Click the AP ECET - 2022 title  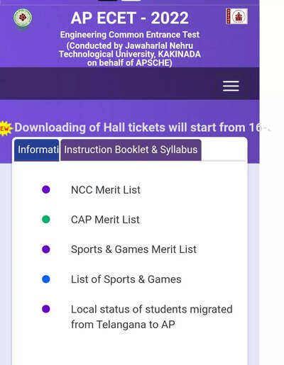coord(130,18)
